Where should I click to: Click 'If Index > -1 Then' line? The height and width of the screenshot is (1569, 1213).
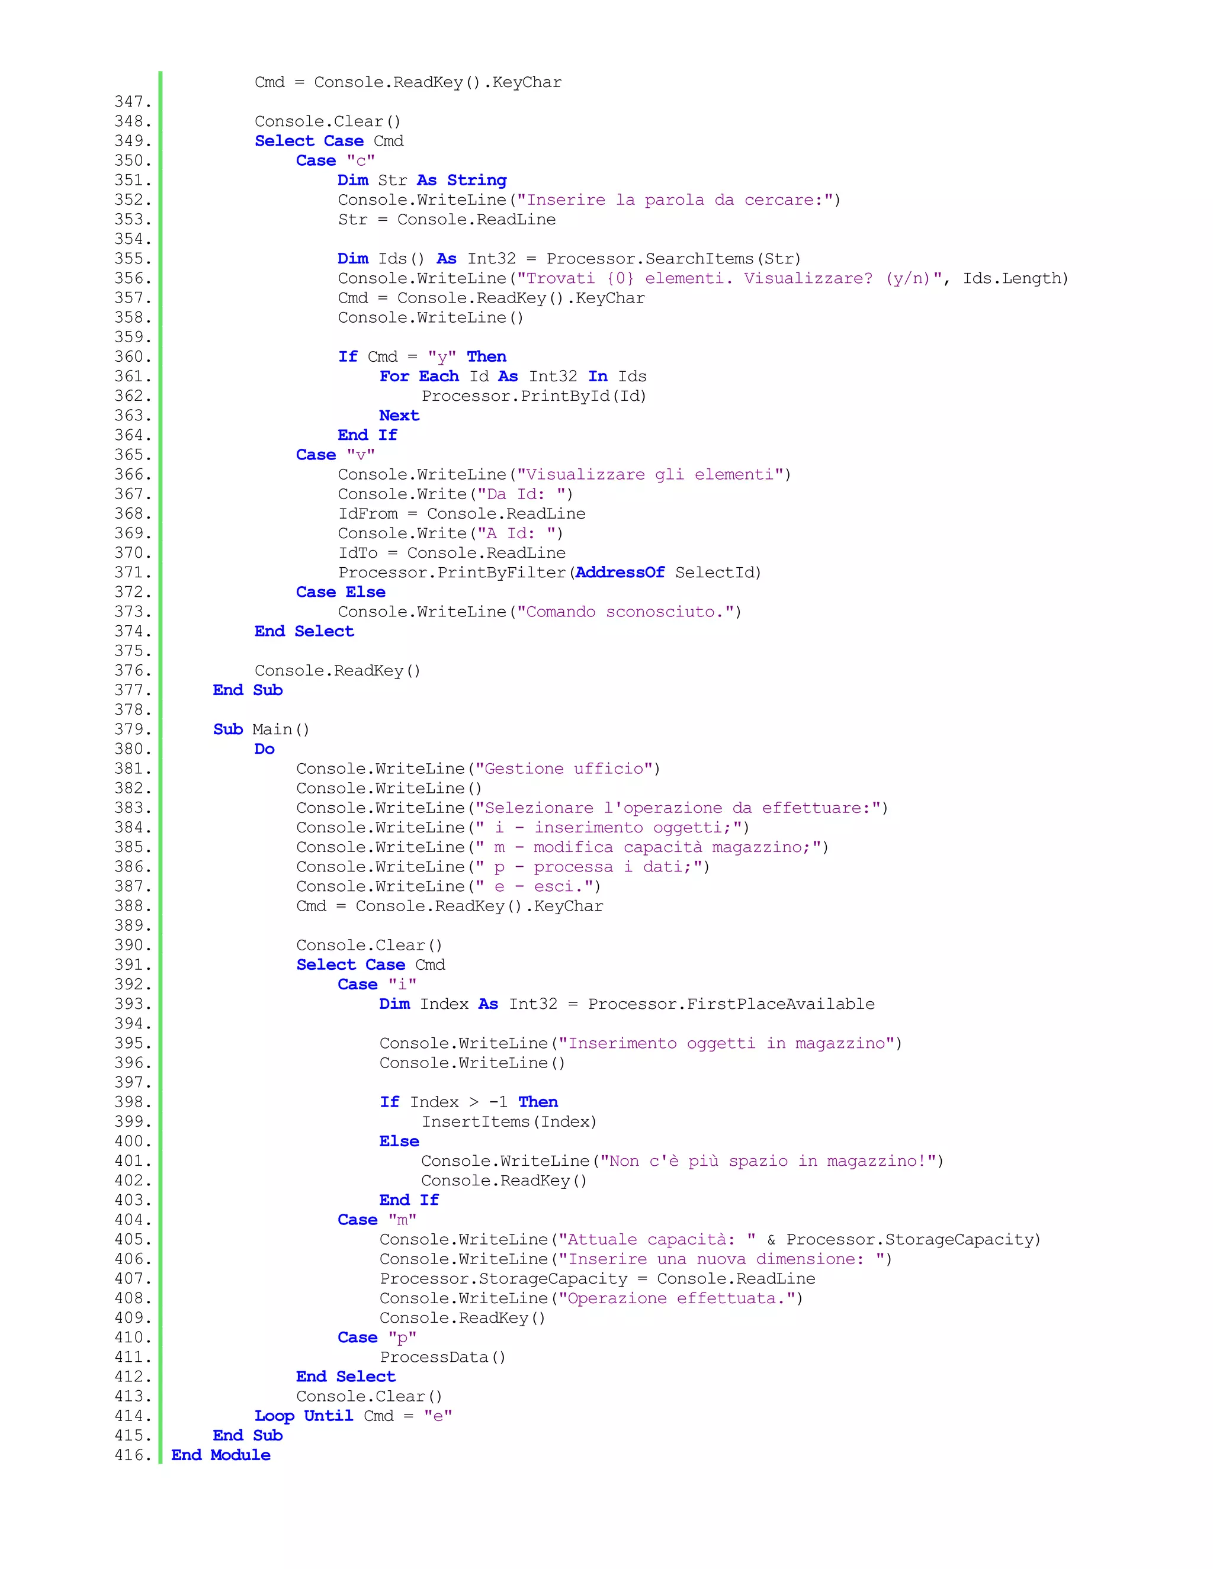pos(468,1102)
